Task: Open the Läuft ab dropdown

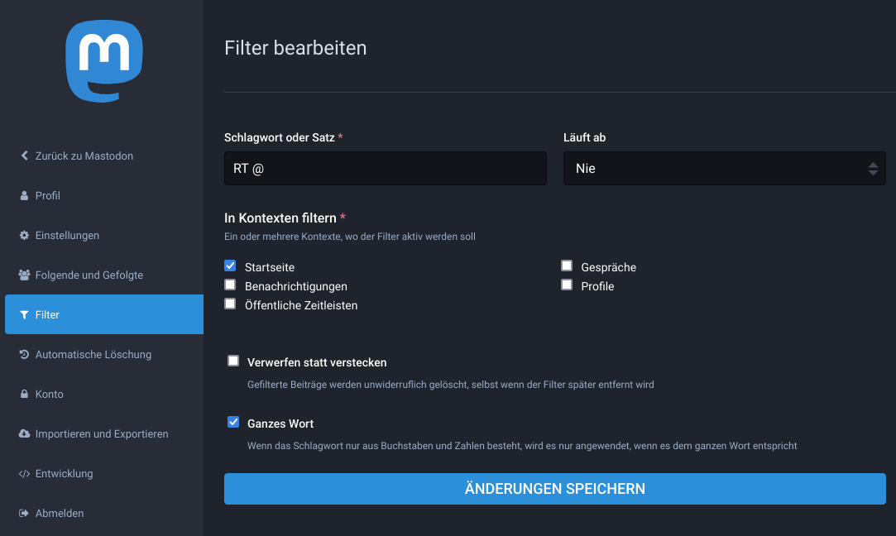Action: tap(724, 168)
